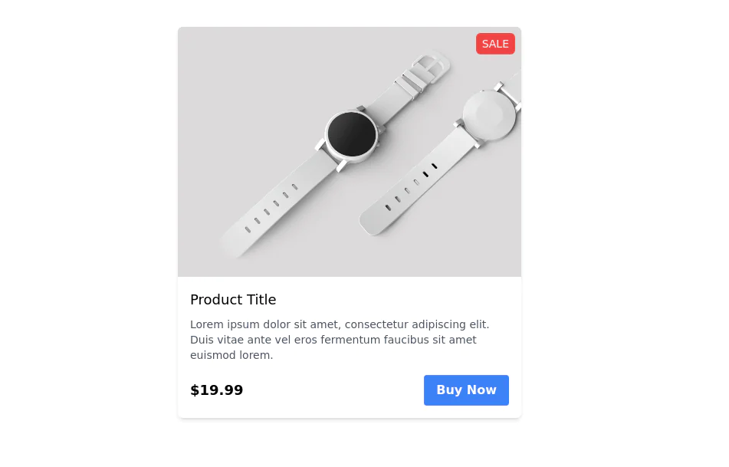Click the "euismod lorem." text
This screenshot has width=729, height=467.
(232, 355)
